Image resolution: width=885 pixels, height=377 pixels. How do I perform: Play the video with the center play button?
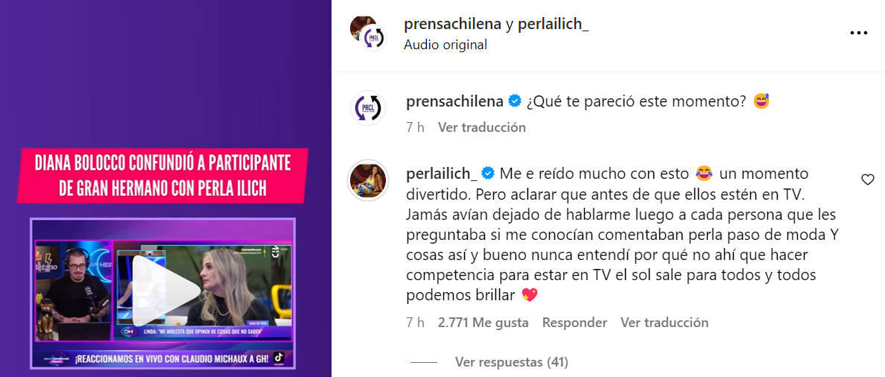click(x=165, y=290)
